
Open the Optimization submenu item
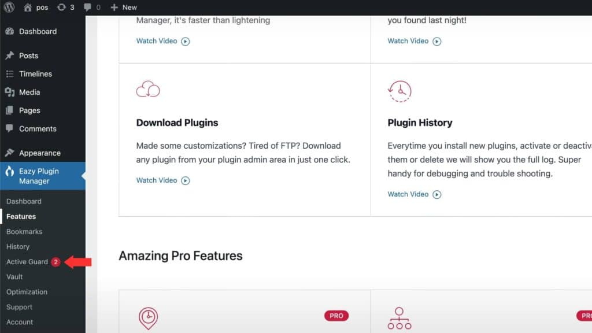click(27, 292)
